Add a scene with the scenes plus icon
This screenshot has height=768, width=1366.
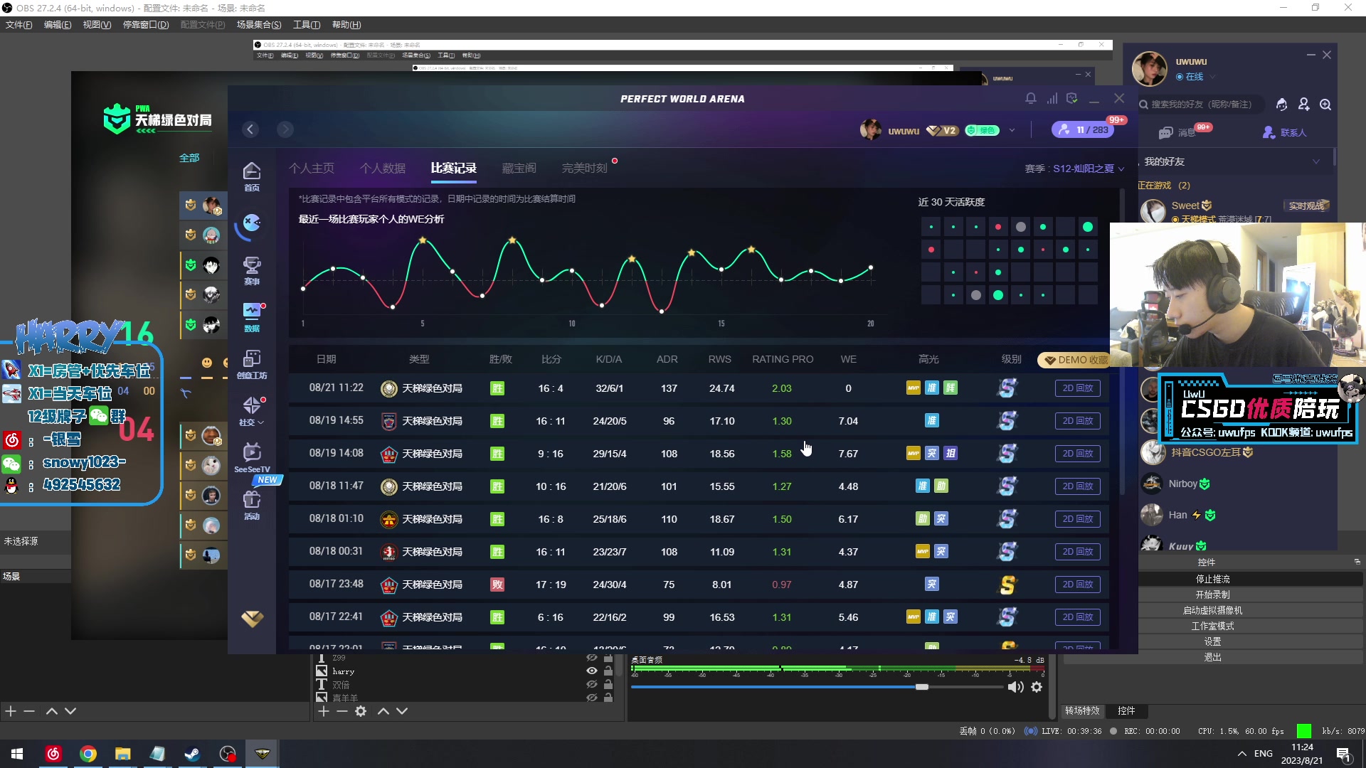pyautogui.click(x=11, y=711)
